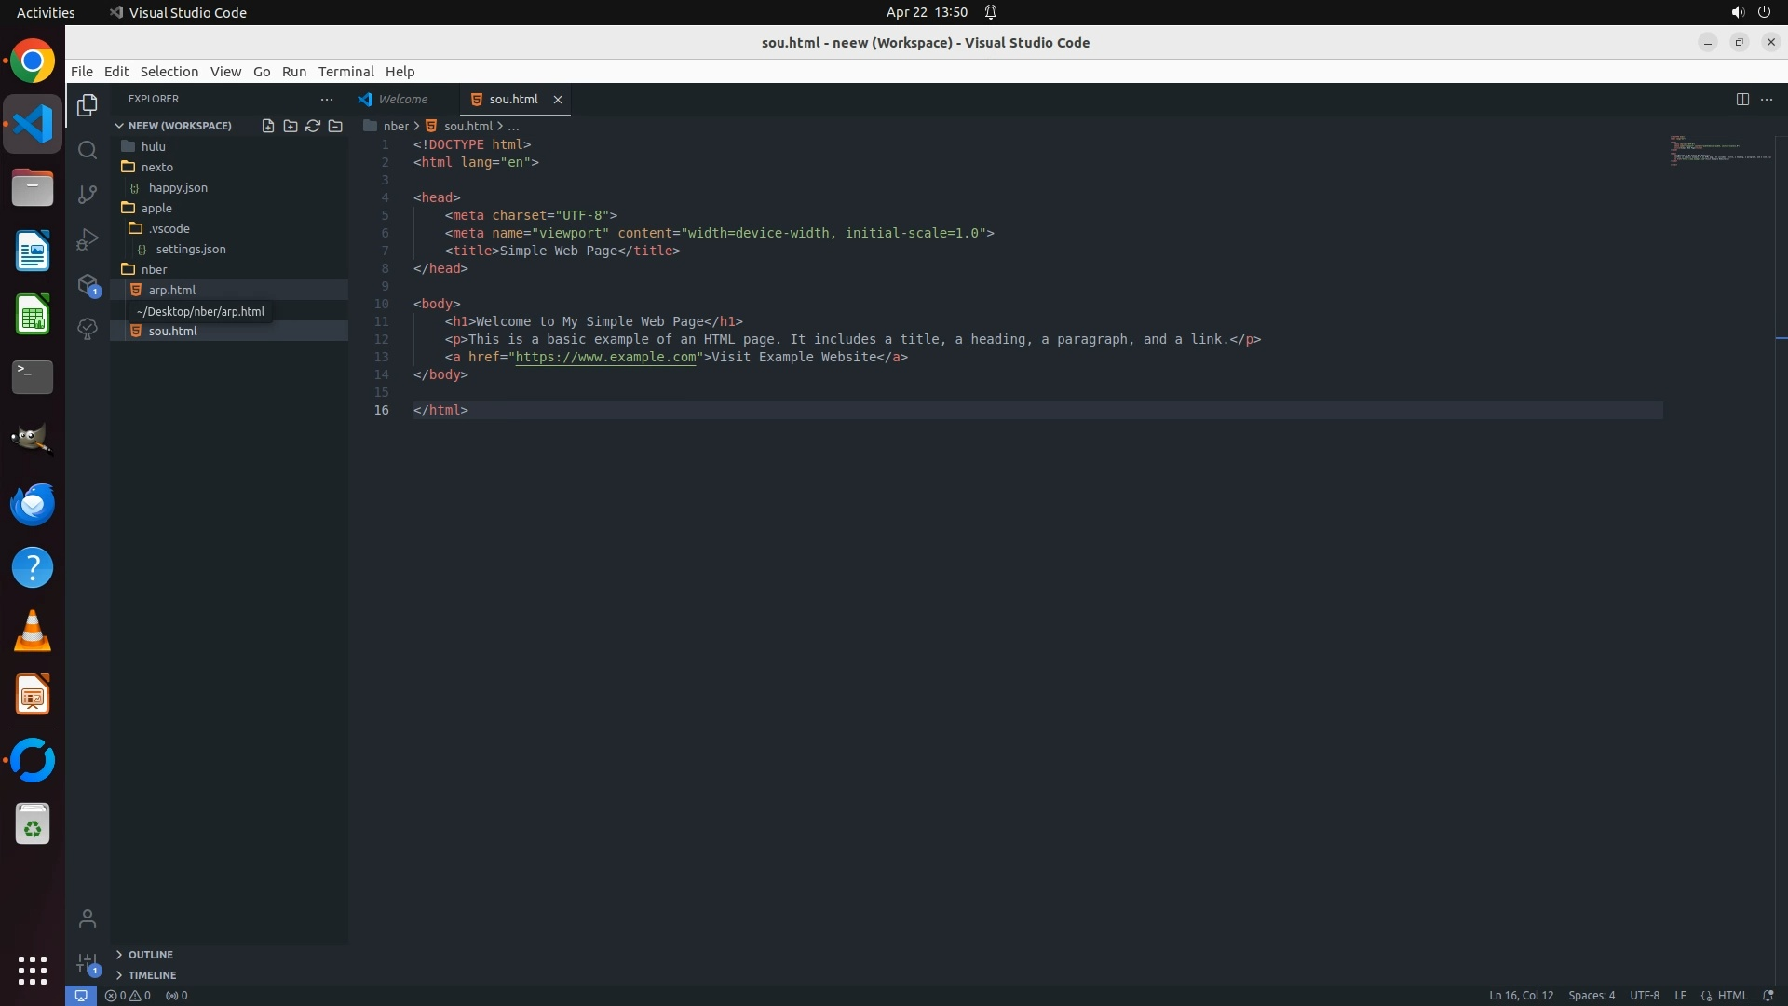Click the New File icon in explorer
1788x1006 pixels.
(268, 126)
